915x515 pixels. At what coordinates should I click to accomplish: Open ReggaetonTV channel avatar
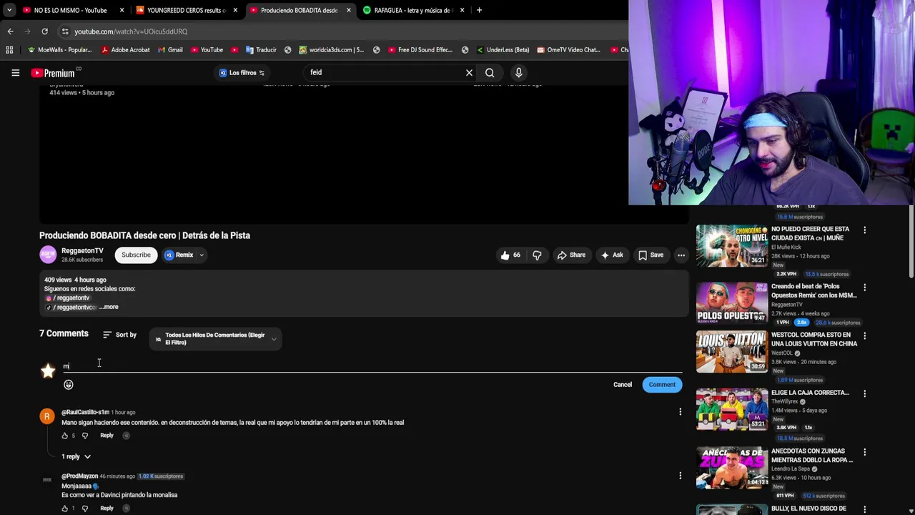pyautogui.click(x=48, y=255)
